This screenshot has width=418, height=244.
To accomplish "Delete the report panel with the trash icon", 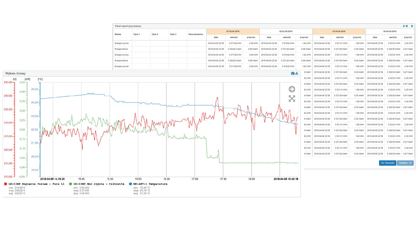I will click(x=412, y=26).
